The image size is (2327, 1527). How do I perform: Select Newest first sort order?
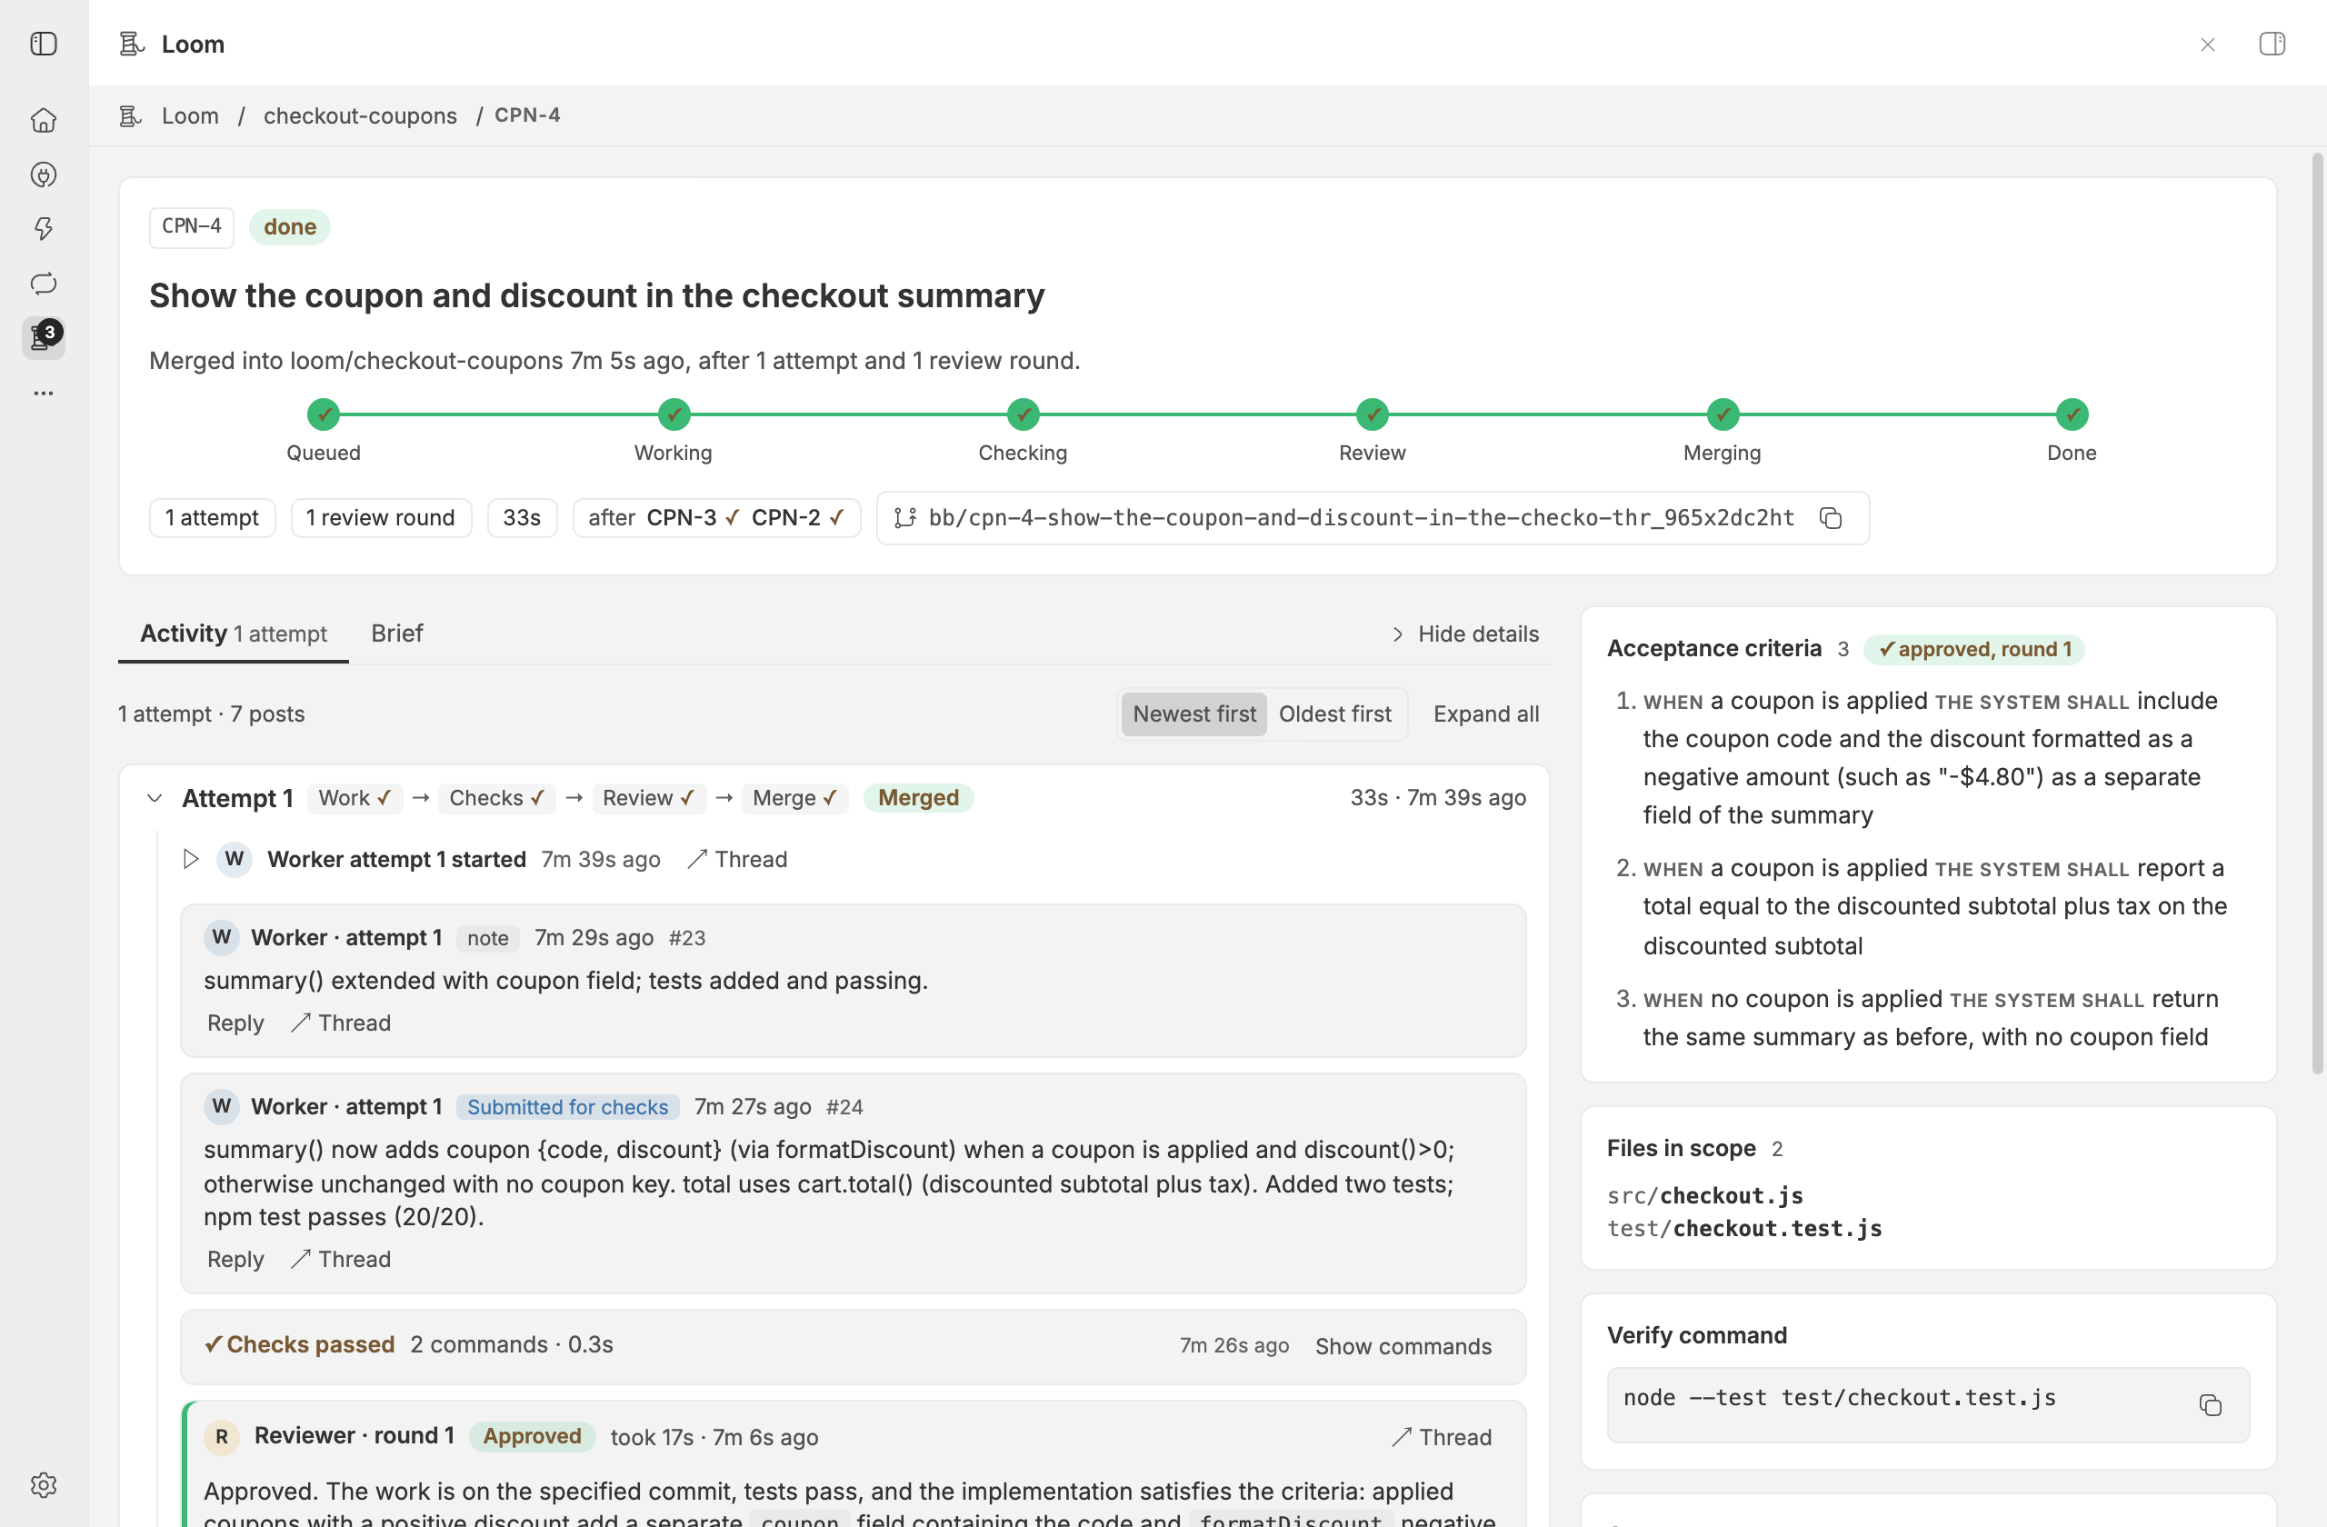[1193, 714]
